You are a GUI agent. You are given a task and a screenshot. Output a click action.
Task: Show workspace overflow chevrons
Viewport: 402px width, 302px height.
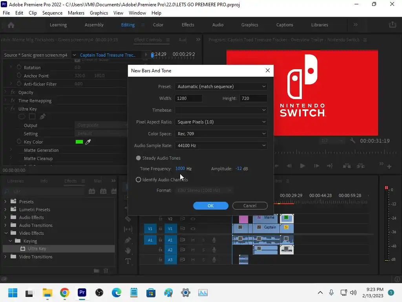pos(356,25)
